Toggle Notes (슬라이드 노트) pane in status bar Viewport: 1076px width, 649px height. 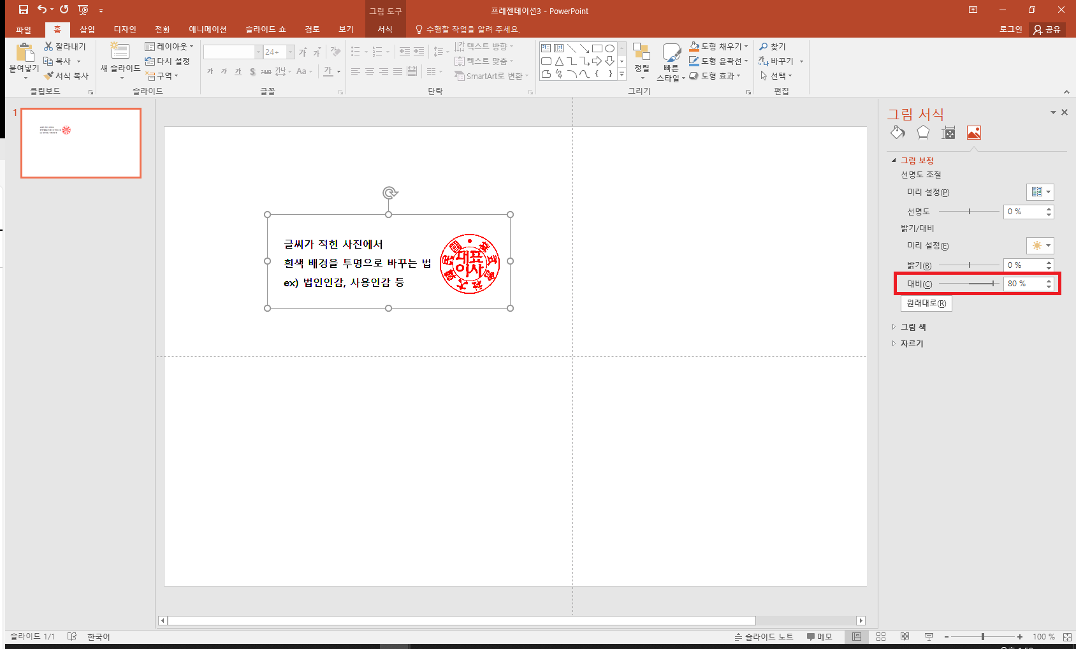tap(764, 636)
